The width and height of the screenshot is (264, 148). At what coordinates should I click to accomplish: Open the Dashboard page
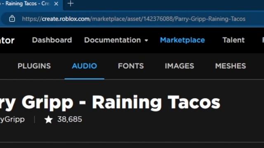coord(52,40)
